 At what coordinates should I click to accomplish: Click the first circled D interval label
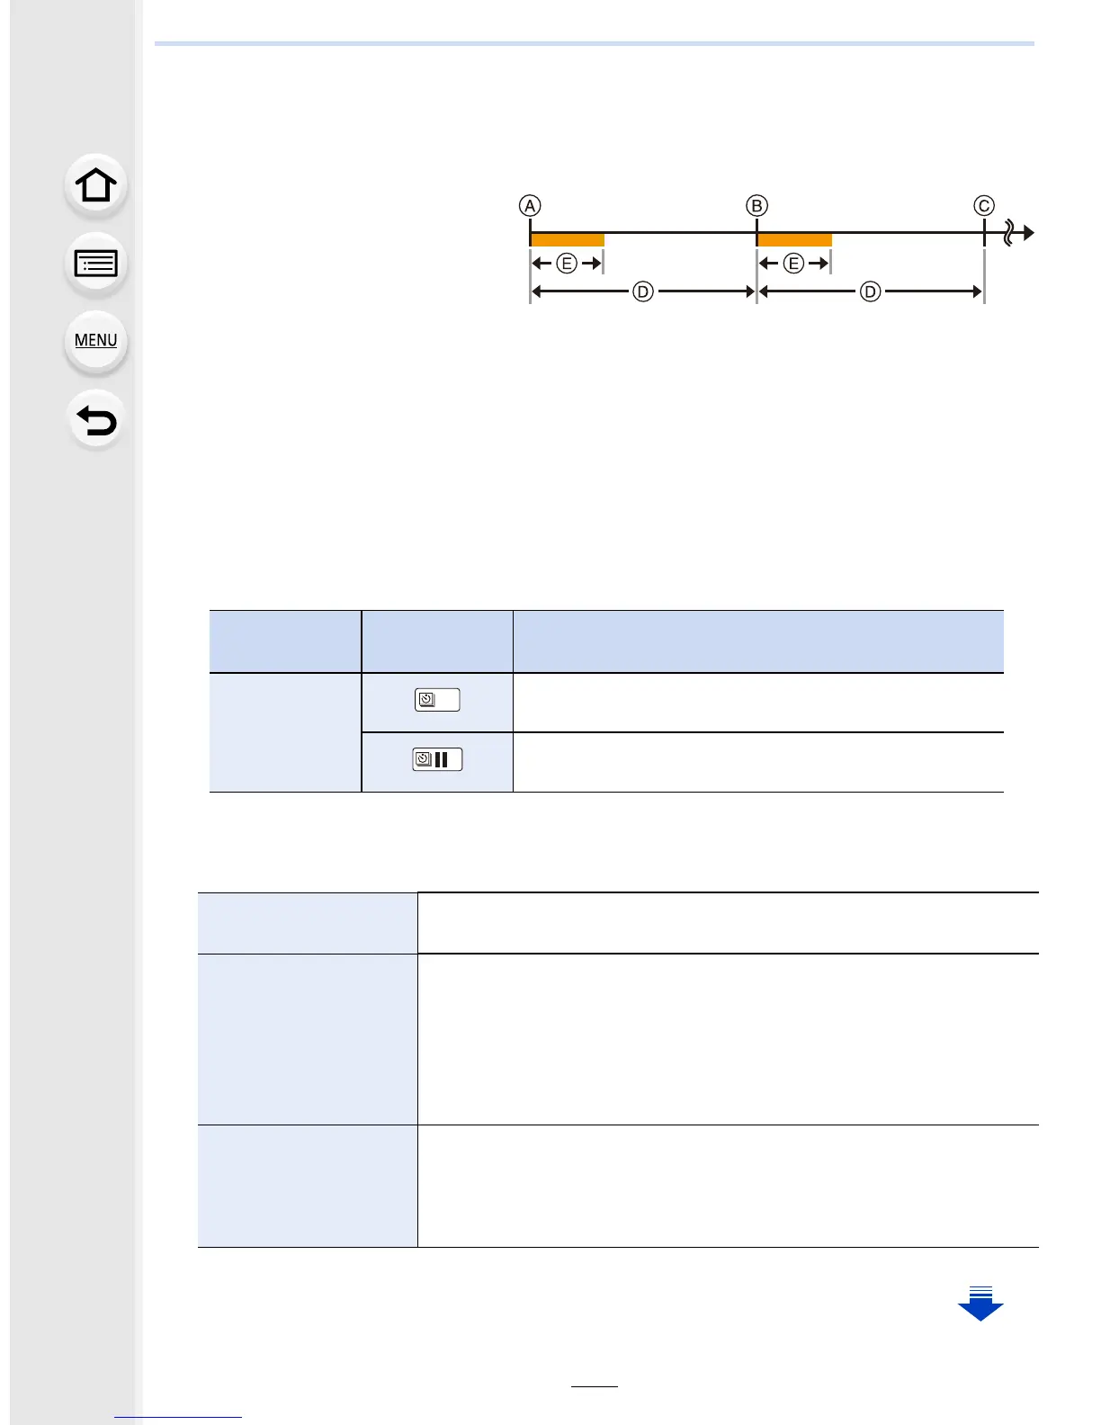coord(642,291)
